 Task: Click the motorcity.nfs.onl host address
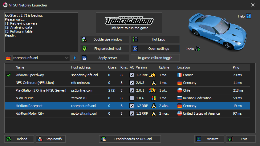click(x=84, y=113)
